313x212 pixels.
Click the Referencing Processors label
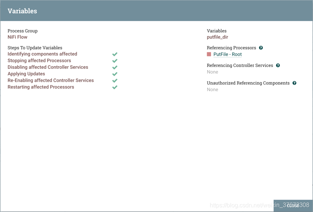pyautogui.click(x=231, y=48)
